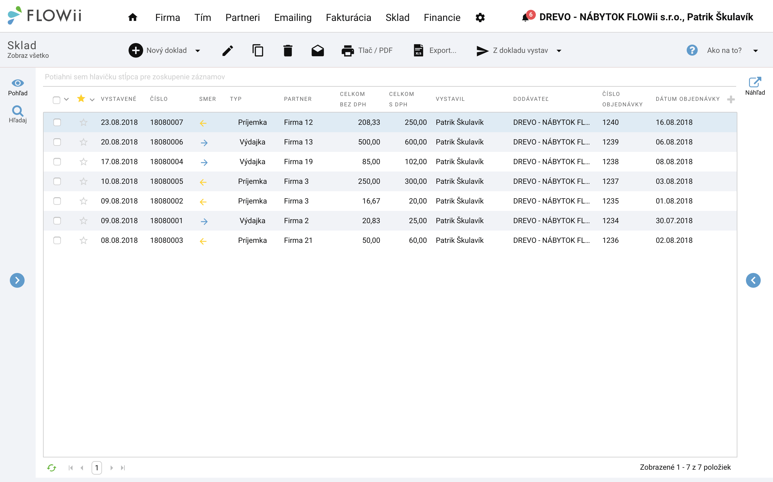Check the row for document 18080002

[x=57, y=201]
